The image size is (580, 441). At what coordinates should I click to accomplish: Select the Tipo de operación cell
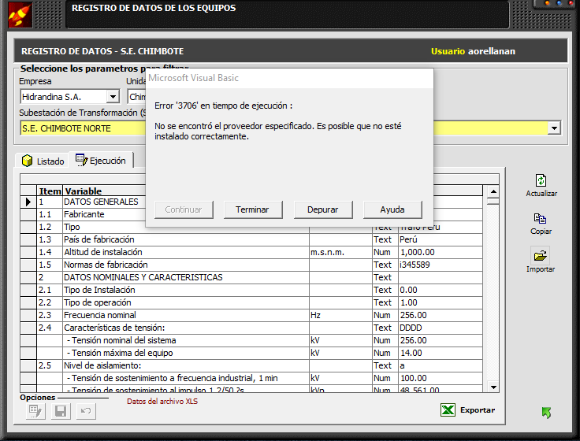click(x=186, y=302)
